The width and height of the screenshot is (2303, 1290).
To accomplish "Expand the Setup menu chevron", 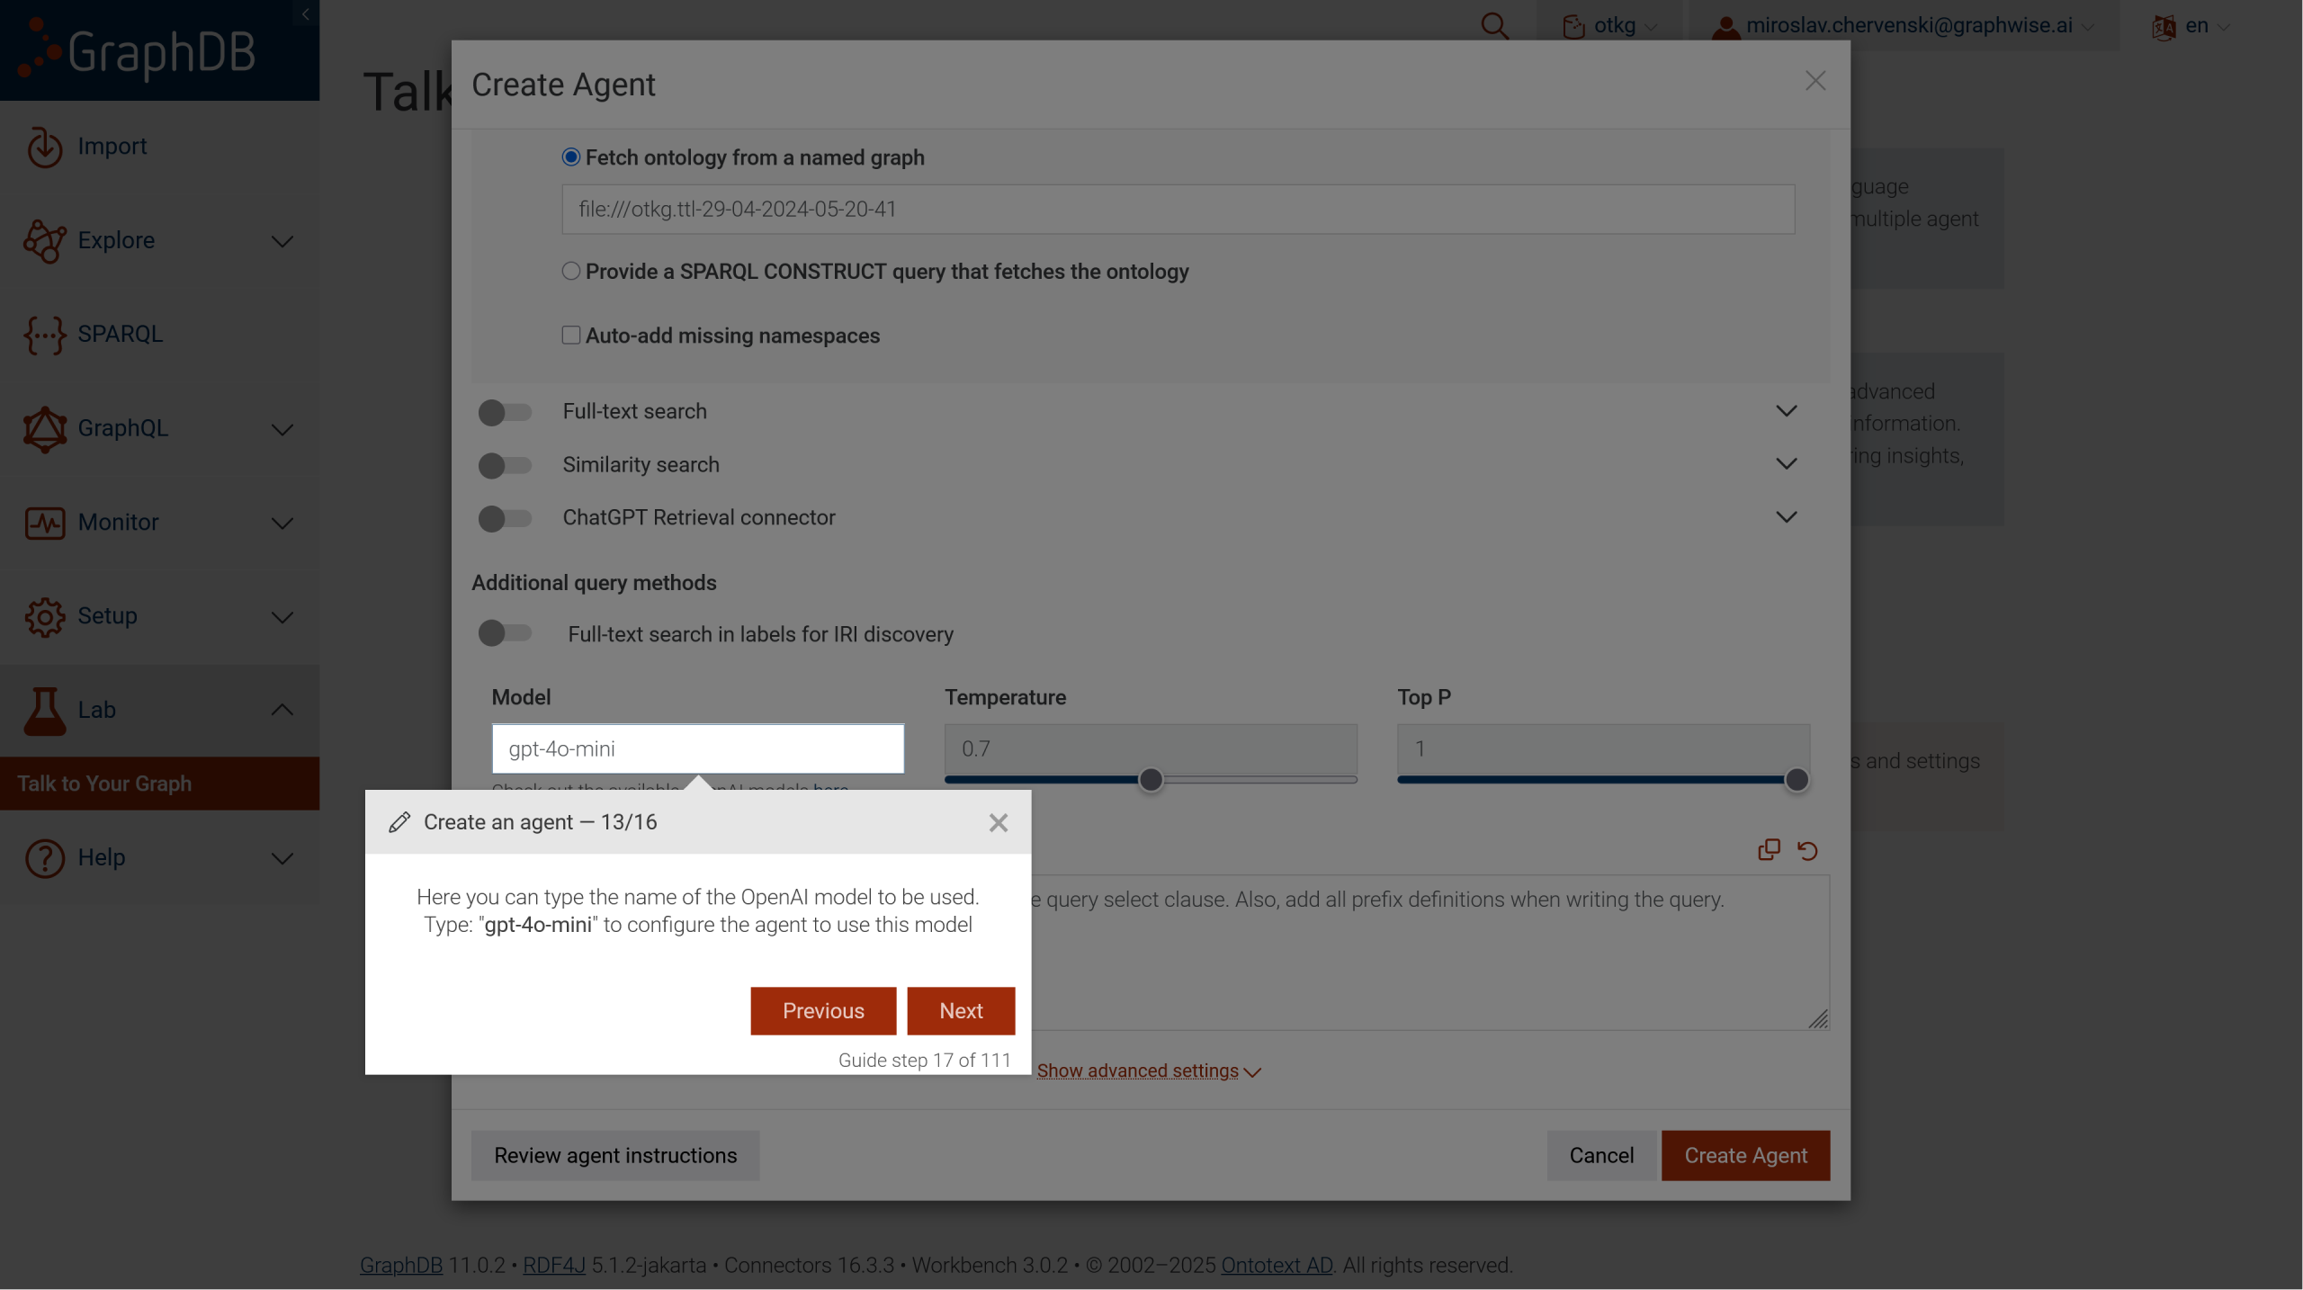I will pos(282,617).
